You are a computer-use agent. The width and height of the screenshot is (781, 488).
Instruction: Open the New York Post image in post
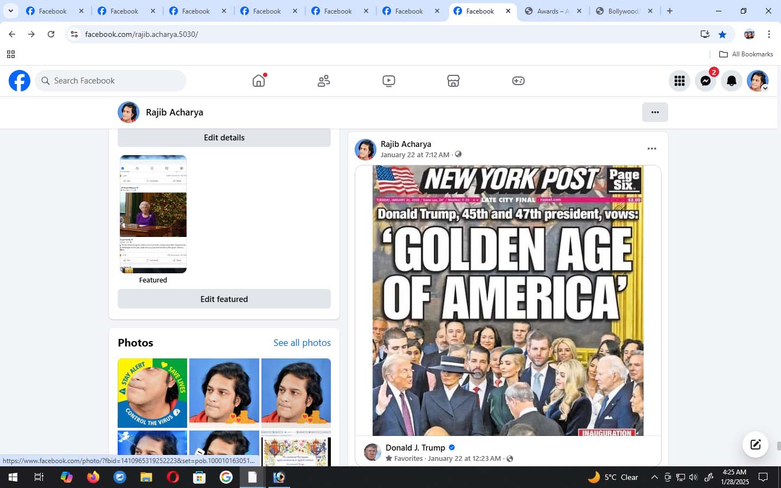[508, 300]
